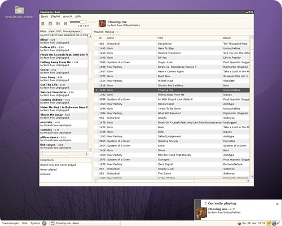Select Creep in the song list
This screenshot has height=226, width=282.
64,71
